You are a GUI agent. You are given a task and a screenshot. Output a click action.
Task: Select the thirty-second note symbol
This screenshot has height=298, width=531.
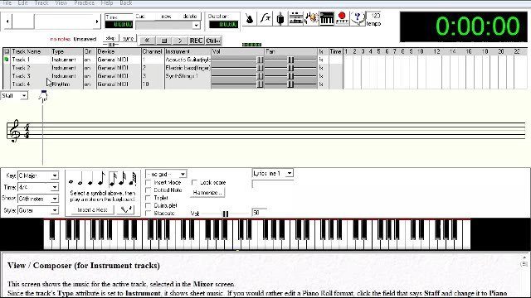coord(123,179)
